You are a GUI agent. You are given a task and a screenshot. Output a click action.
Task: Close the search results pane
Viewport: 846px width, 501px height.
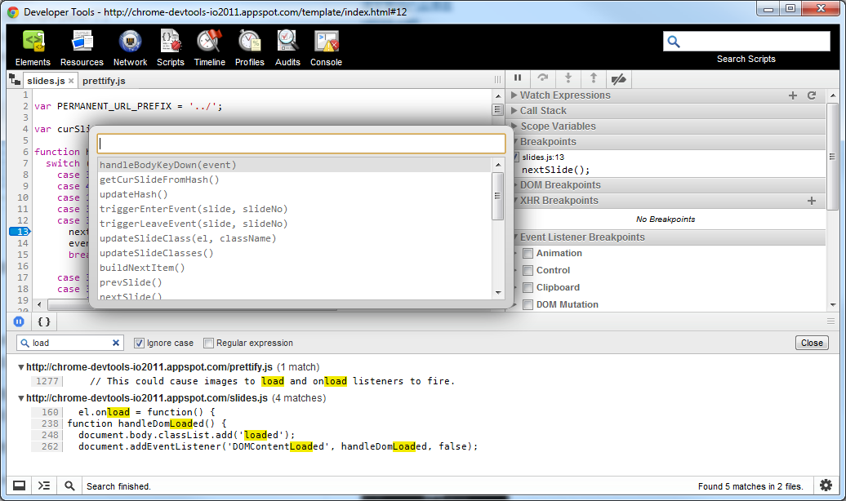pos(812,343)
